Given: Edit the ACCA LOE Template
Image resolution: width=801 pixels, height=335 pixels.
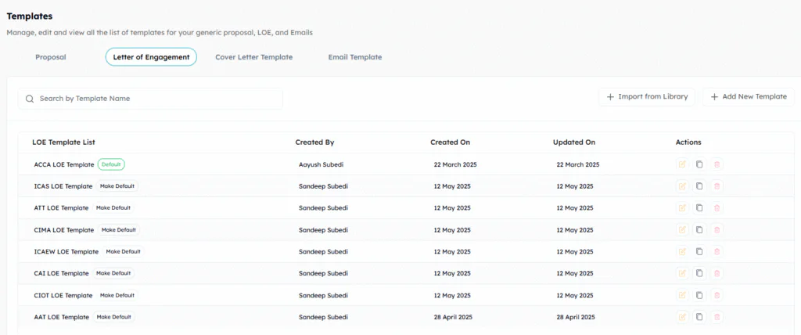Looking at the screenshot, I should pos(682,164).
